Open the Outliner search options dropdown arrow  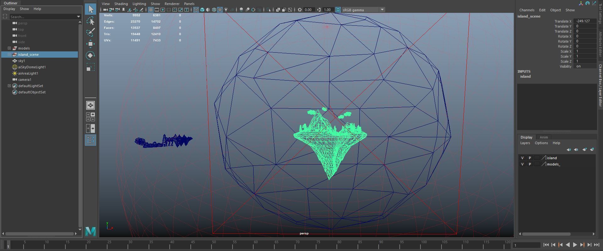point(78,17)
